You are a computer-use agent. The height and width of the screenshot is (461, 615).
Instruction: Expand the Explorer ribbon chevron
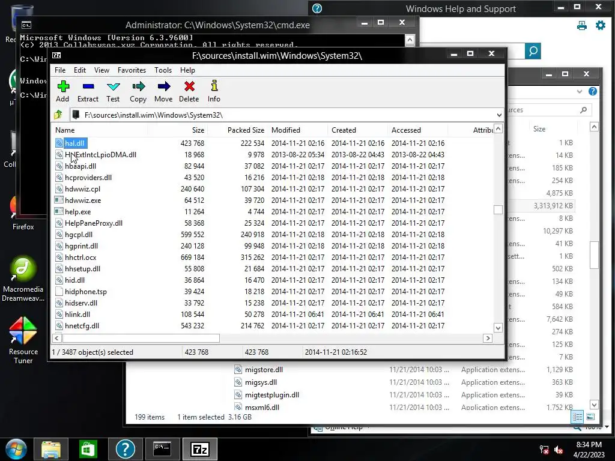point(580,91)
